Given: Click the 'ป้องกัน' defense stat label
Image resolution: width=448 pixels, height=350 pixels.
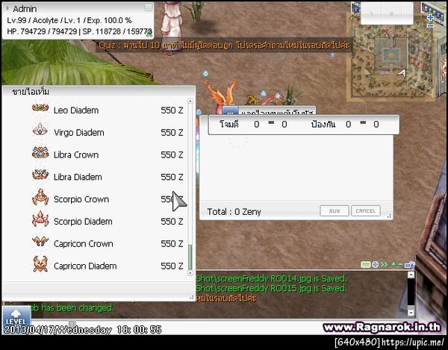Looking at the screenshot, I should [x=323, y=124].
